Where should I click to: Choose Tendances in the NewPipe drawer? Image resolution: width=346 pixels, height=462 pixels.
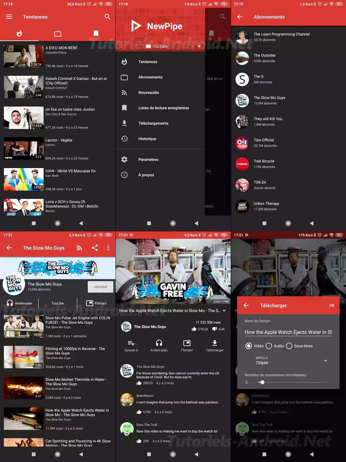pyautogui.click(x=160, y=62)
